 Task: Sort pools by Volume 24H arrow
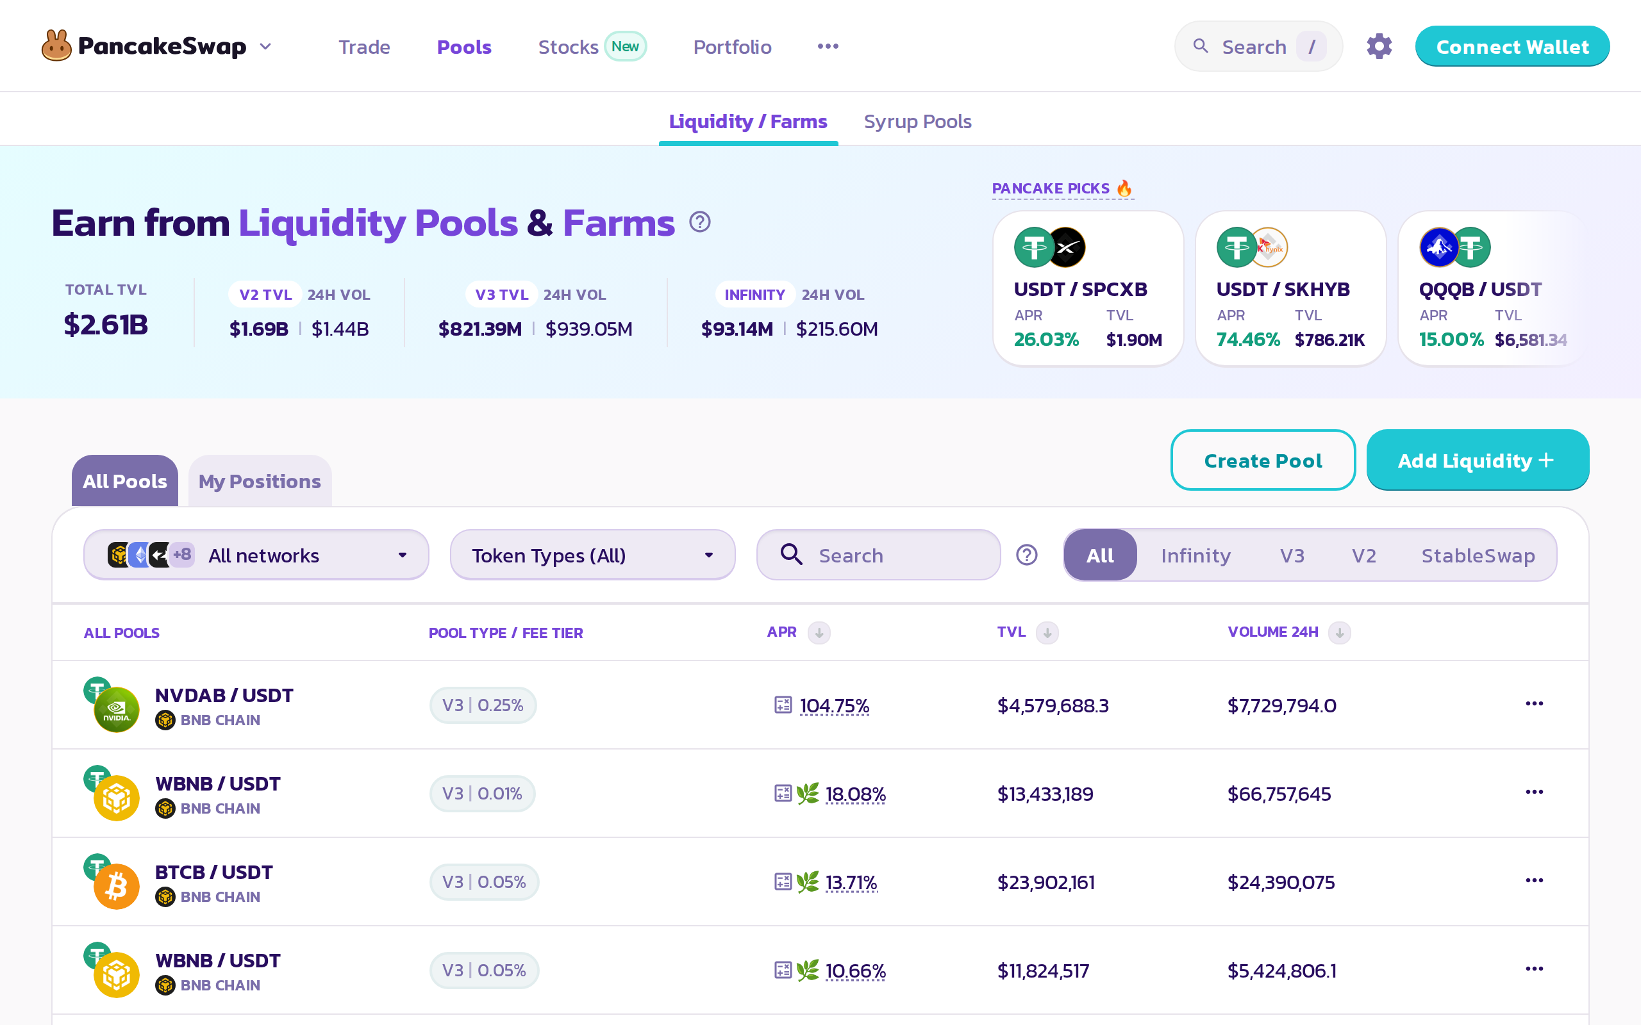coord(1339,632)
